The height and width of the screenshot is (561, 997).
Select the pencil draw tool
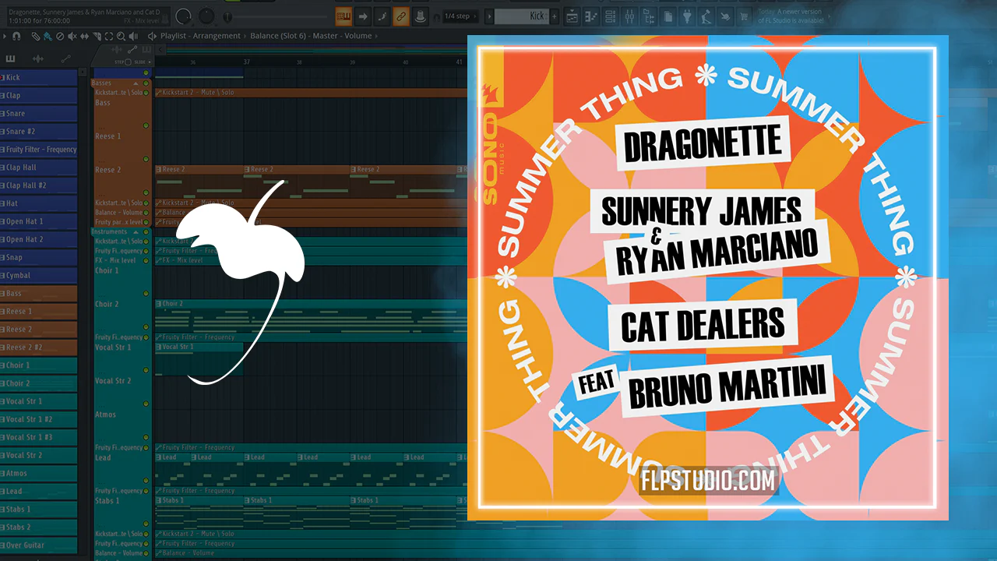click(x=36, y=36)
